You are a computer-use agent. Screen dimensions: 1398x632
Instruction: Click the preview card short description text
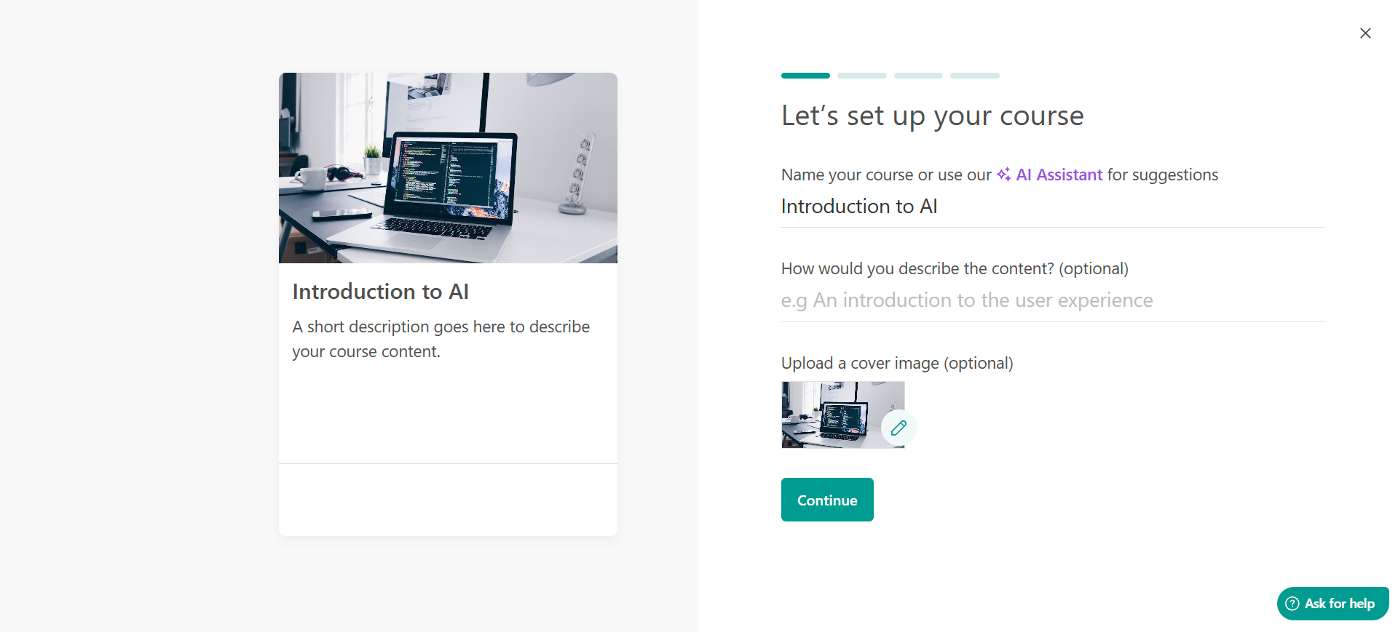tap(441, 339)
